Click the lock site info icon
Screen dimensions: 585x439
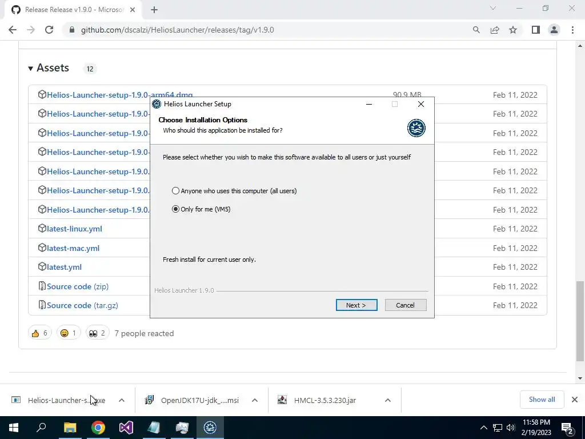(72, 30)
